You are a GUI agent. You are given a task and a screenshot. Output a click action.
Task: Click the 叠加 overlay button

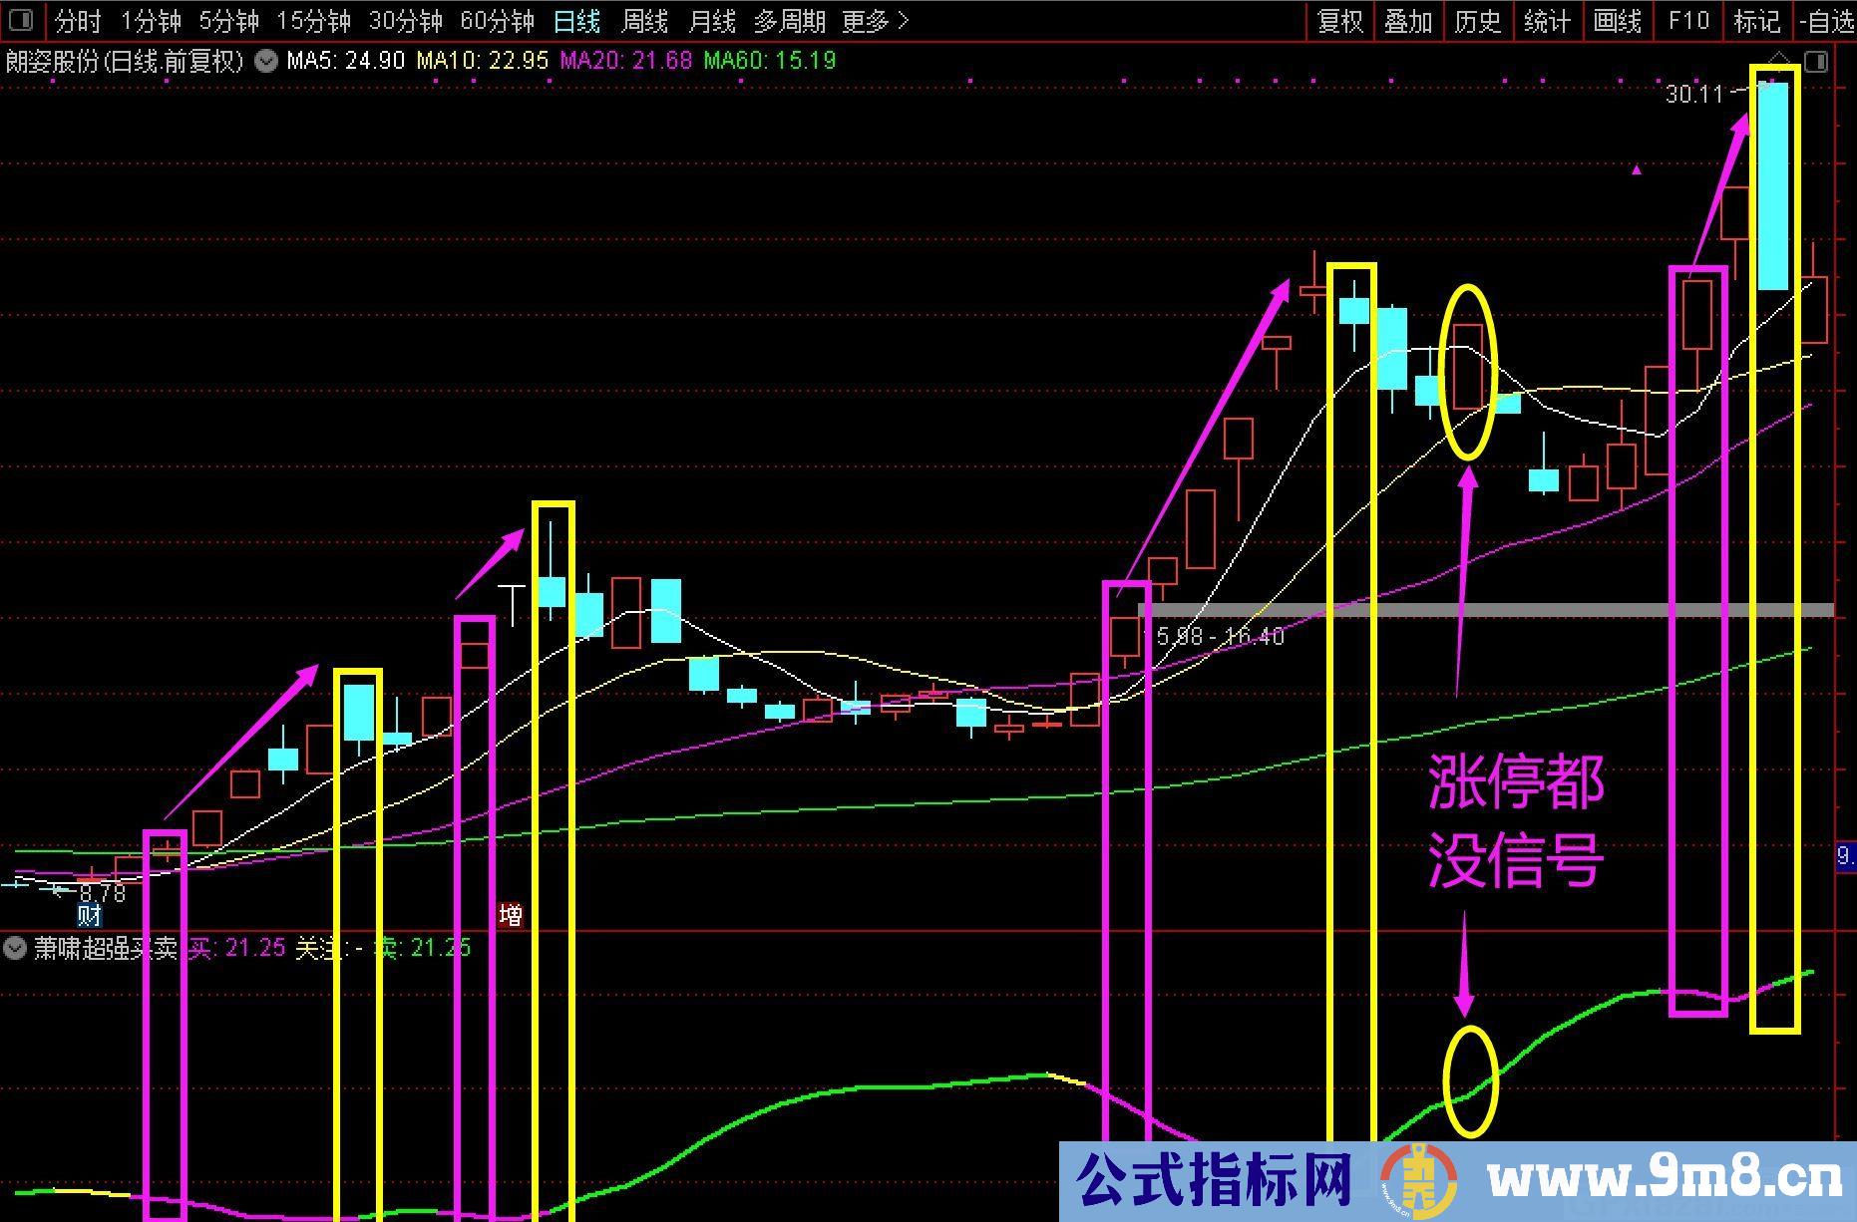[x=1408, y=20]
